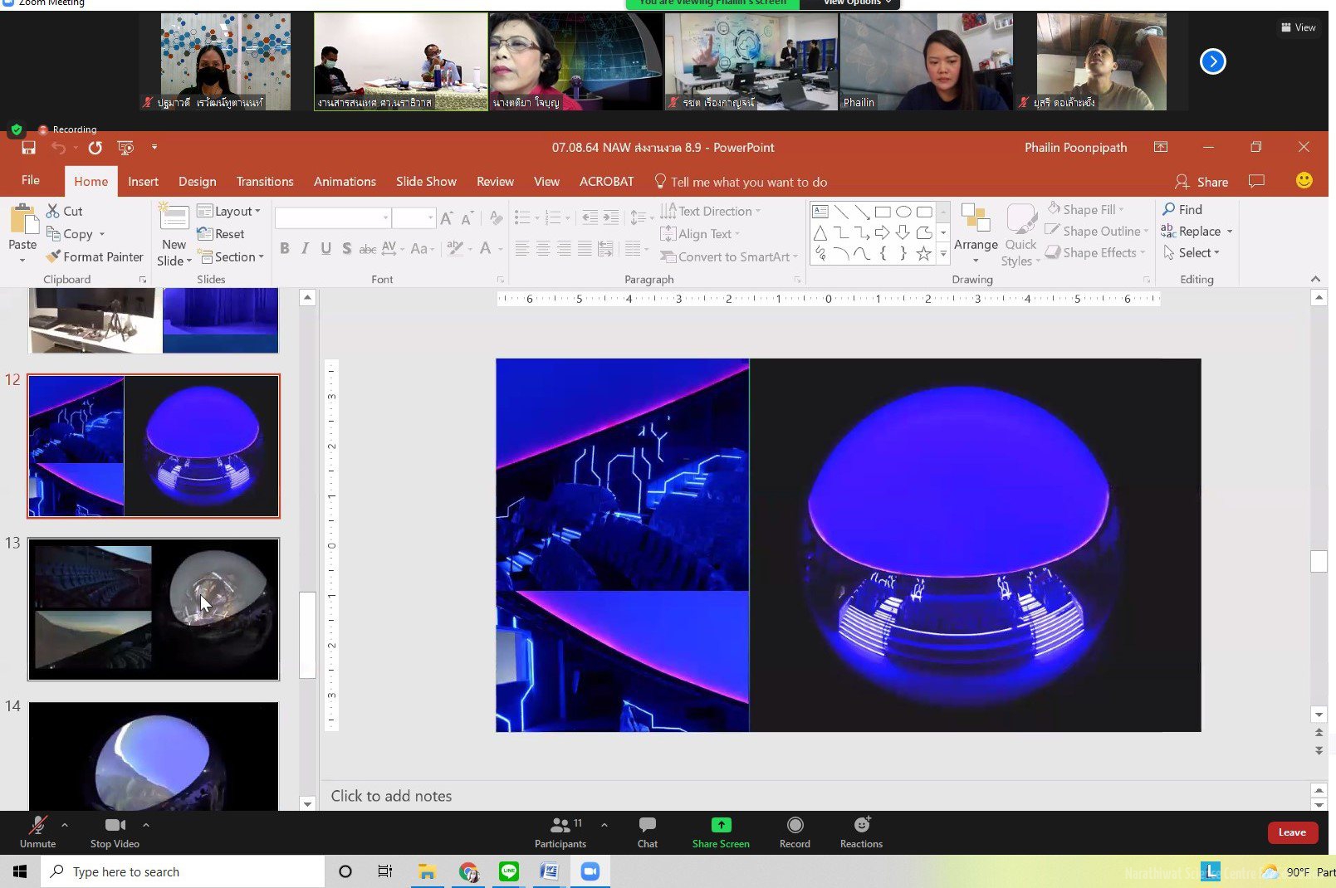Toggle Strikethrough formatting

[x=368, y=248]
